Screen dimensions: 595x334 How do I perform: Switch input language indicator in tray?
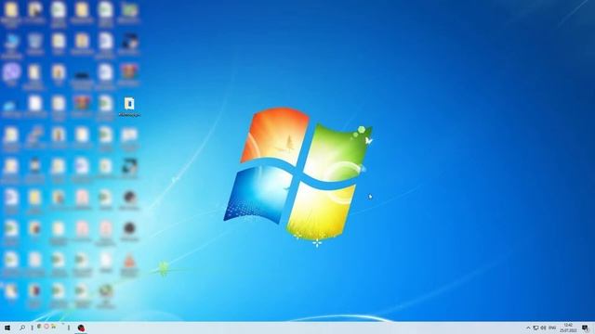pos(552,328)
